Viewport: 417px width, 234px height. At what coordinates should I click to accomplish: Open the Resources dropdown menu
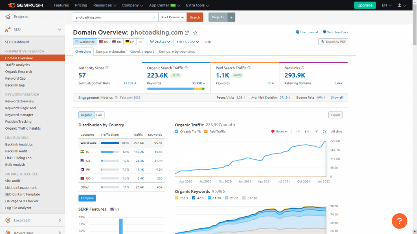pos(105,5)
